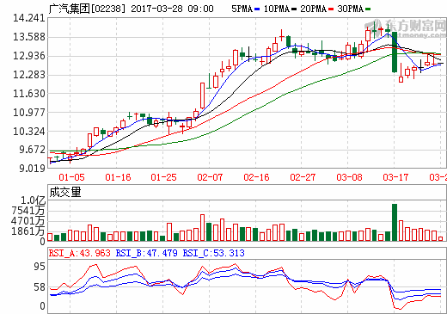Click the 9.672 price axis label
This screenshot has width=447, height=314.
[32, 150]
